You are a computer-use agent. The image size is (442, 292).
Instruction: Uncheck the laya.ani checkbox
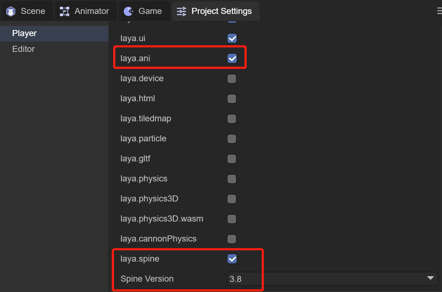(x=232, y=58)
